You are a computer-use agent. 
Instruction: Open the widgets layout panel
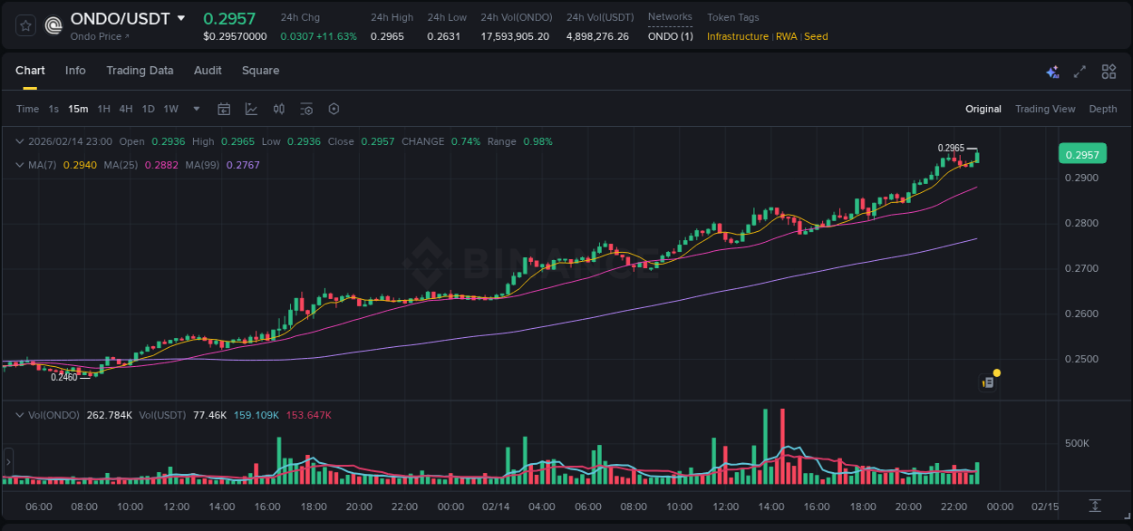1109,71
